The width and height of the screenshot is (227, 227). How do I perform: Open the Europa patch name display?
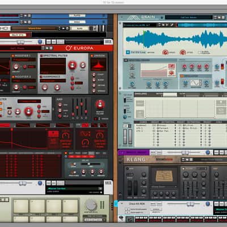tap(20, 48)
